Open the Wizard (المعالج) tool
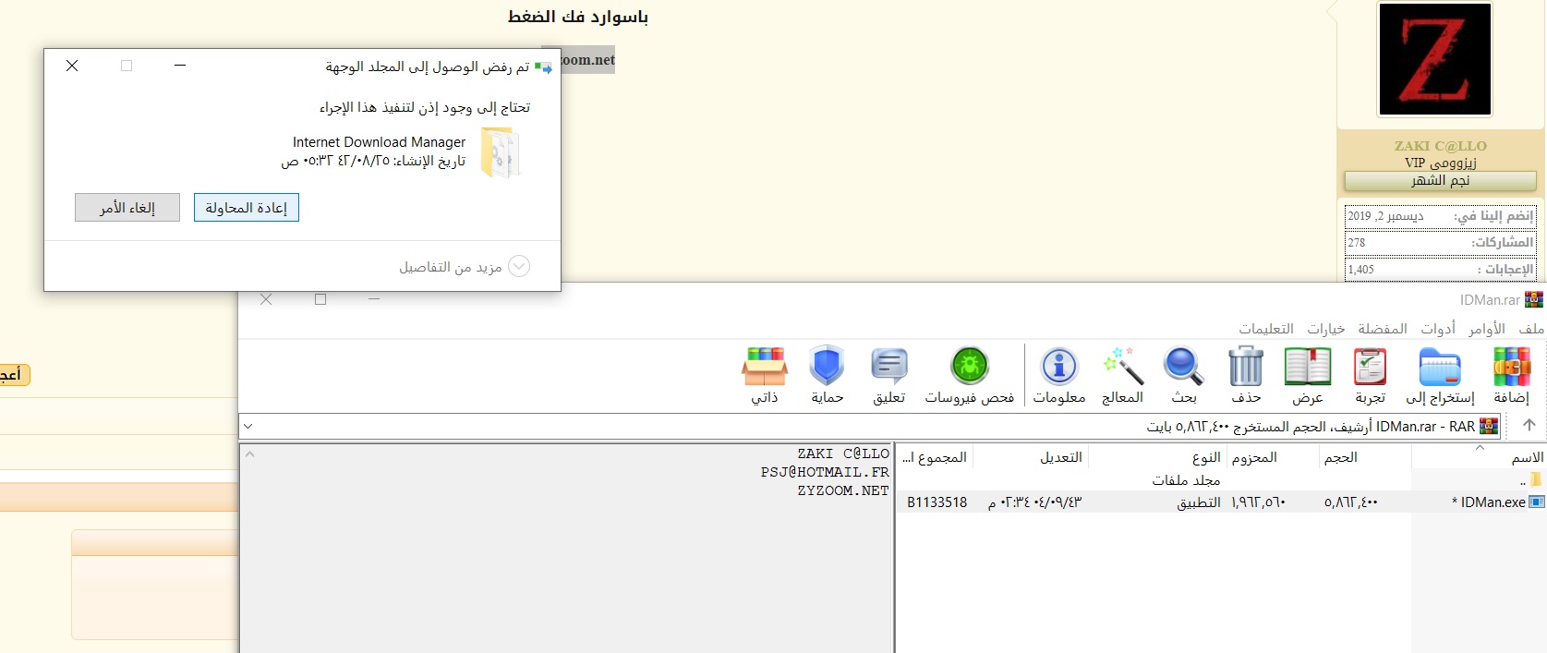Image resolution: width=1547 pixels, height=653 pixels. [1123, 367]
